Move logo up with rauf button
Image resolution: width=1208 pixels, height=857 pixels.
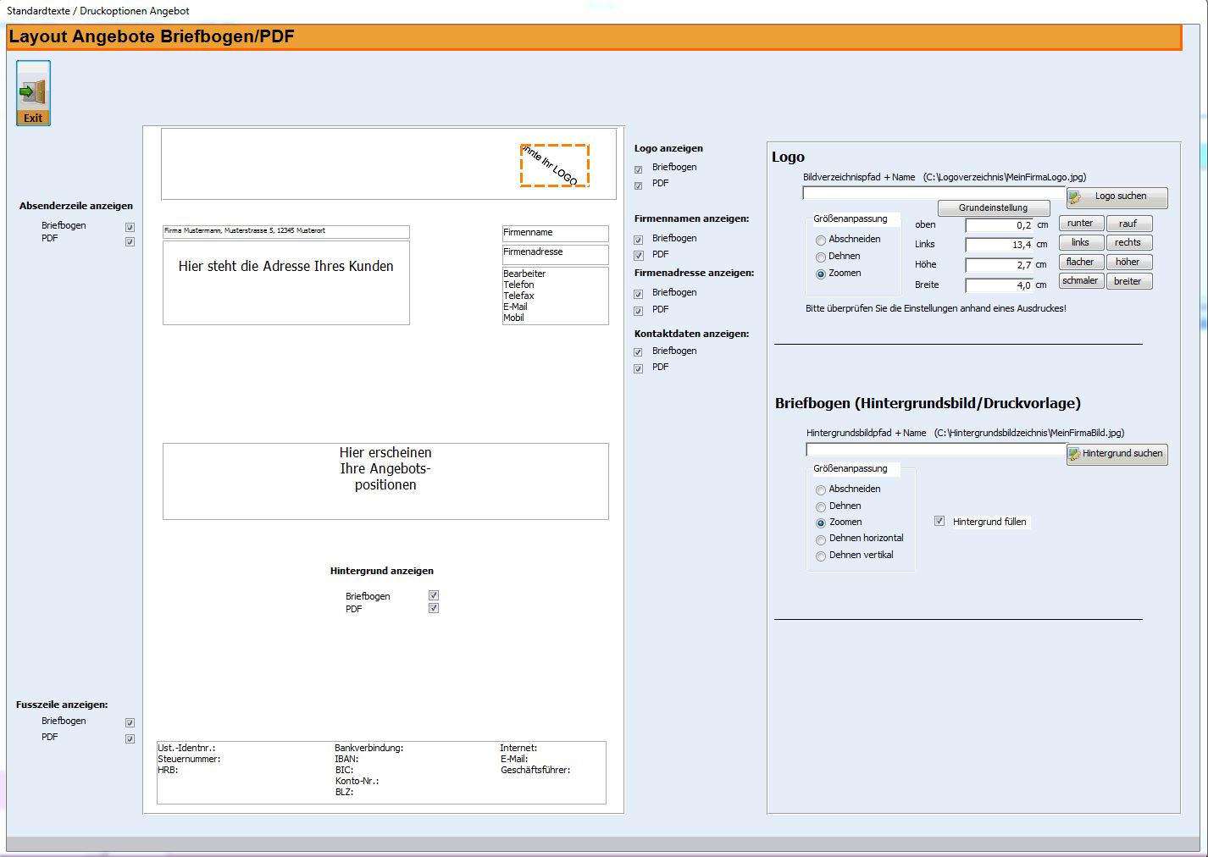[1128, 224]
